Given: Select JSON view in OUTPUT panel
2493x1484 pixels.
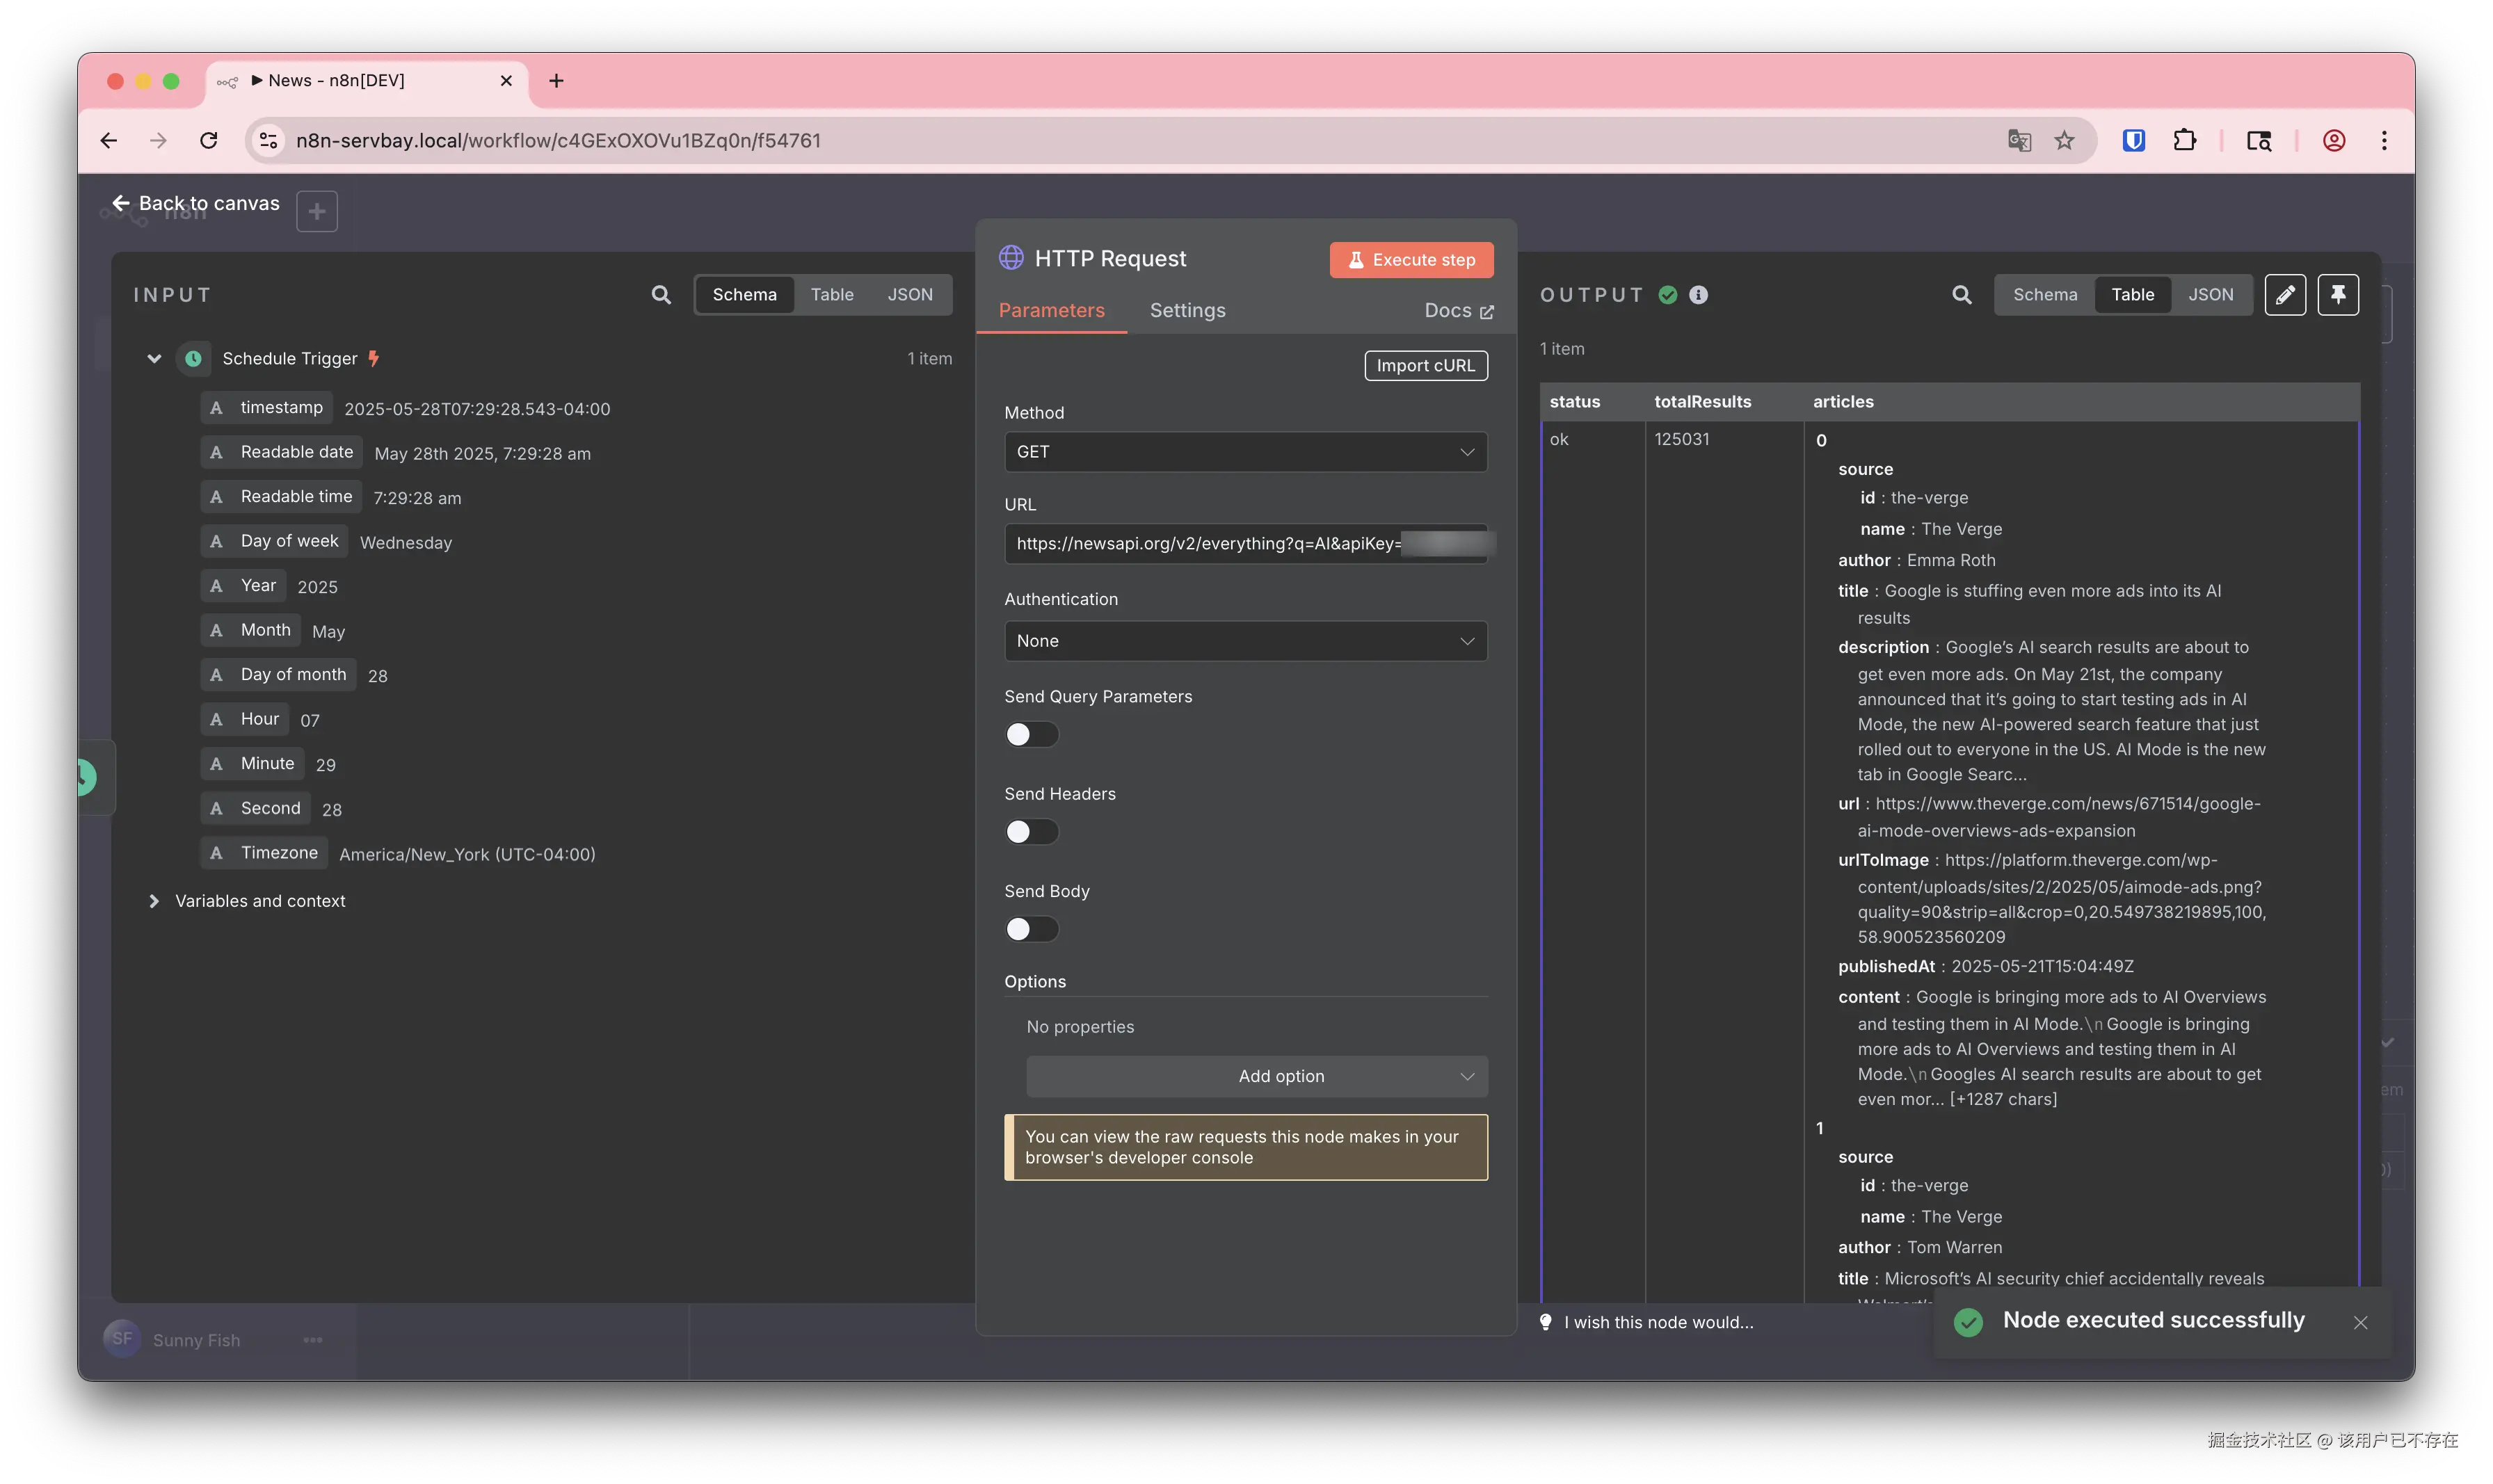Looking at the screenshot, I should point(2210,295).
